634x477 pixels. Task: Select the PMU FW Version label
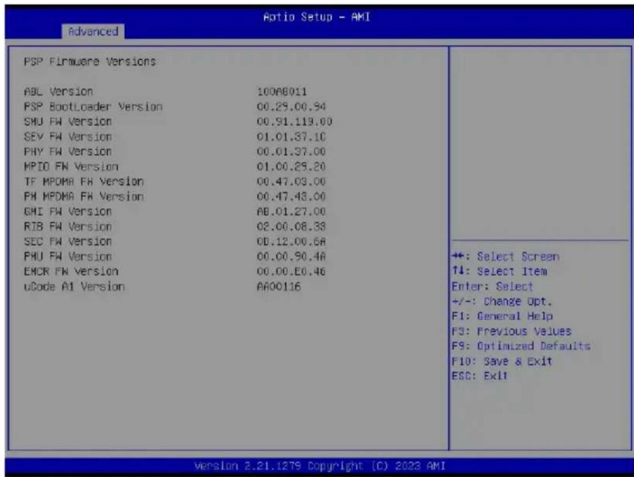68,256
